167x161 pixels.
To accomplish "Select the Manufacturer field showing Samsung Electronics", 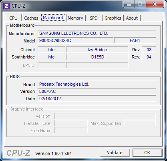I will (x=97, y=33).
